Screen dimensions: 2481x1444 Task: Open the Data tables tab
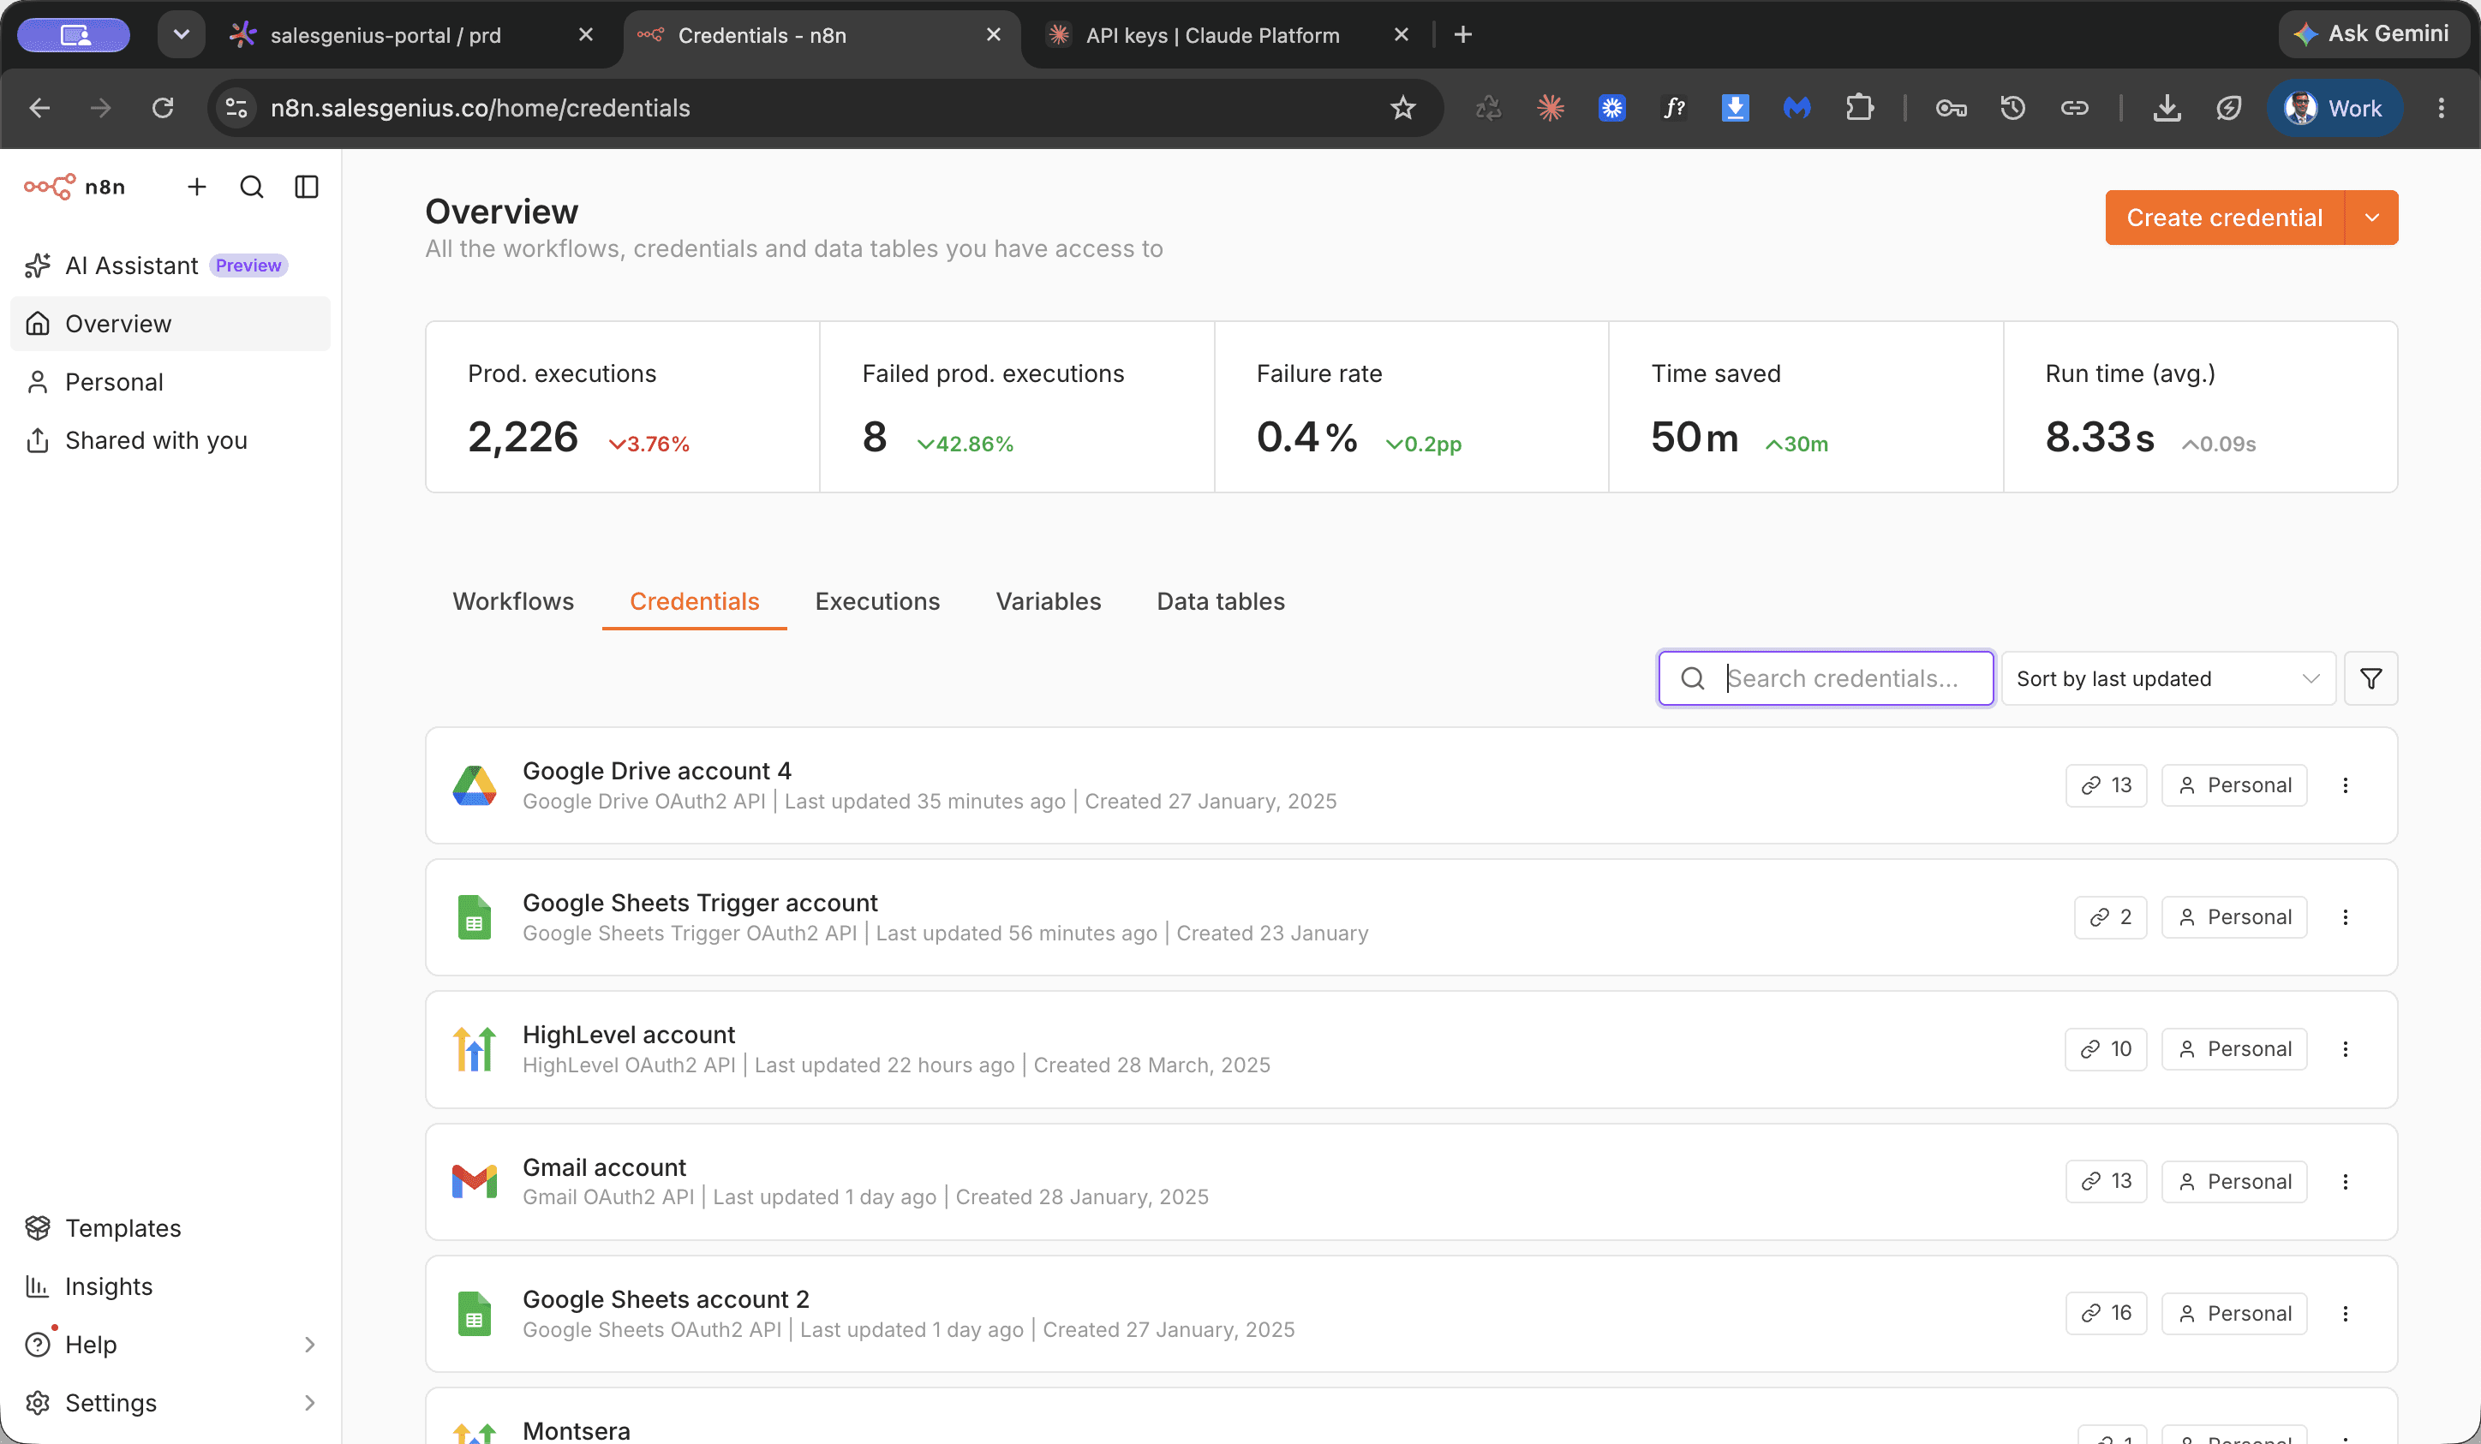click(x=1221, y=601)
